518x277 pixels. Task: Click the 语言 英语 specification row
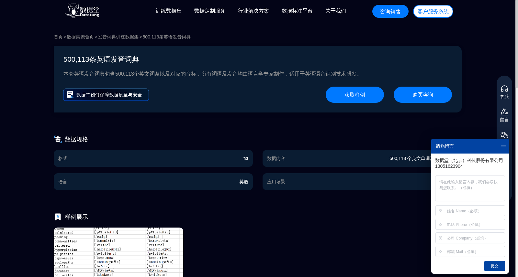click(x=153, y=182)
